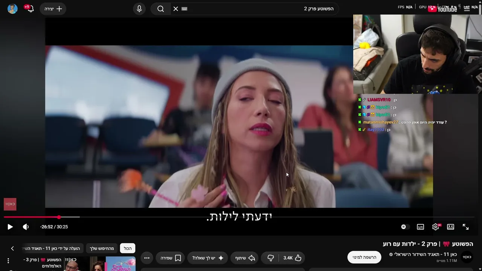Select the הועלה על ידי כאן 11 chip

click(53, 248)
